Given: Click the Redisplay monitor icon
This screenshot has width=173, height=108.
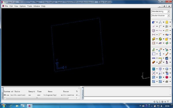Looking at the screenshot, I should [x=154, y=69].
